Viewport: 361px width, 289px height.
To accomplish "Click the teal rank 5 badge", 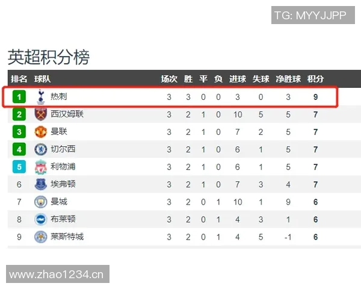I will [x=19, y=167].
